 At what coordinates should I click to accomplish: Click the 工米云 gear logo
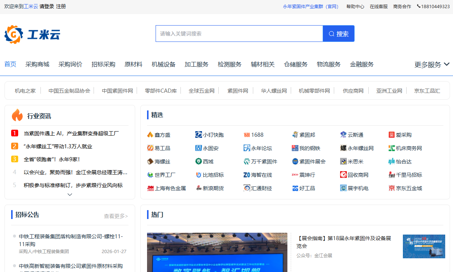pos(14,34)
